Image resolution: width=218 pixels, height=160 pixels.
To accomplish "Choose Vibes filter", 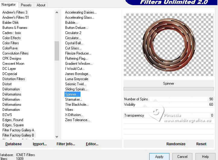I will tap(69, 110).
